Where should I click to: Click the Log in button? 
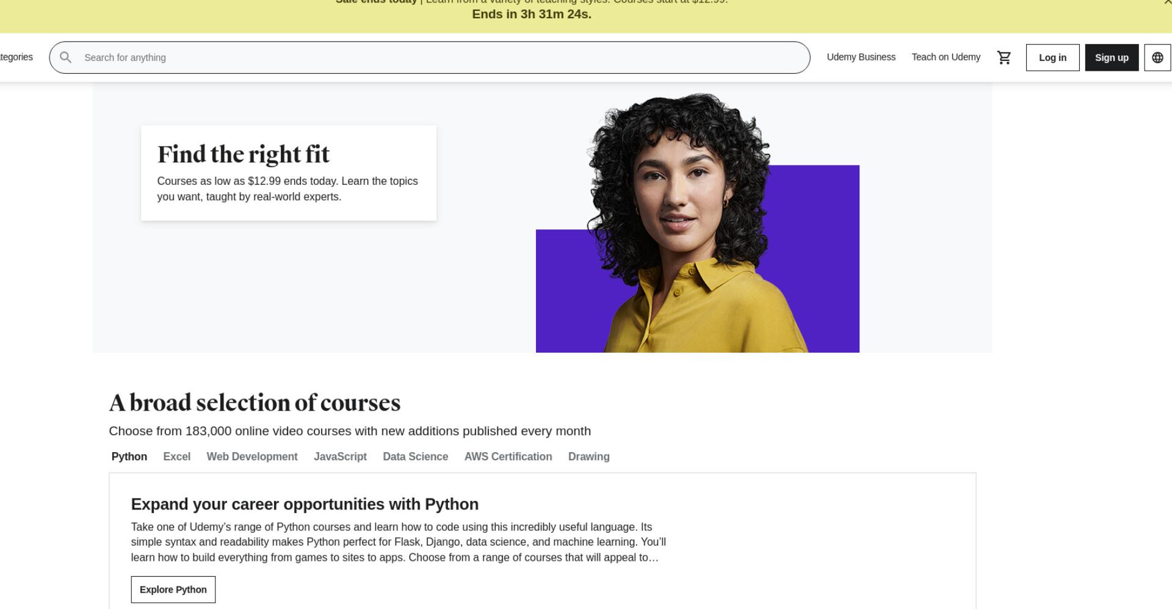point(1052,57)
